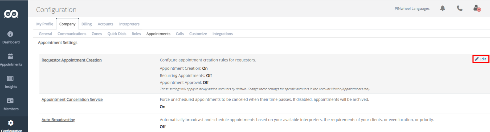Screen dimensions: 490x132
Task: Click the Configuration gear icon
Action: point(11,123)
